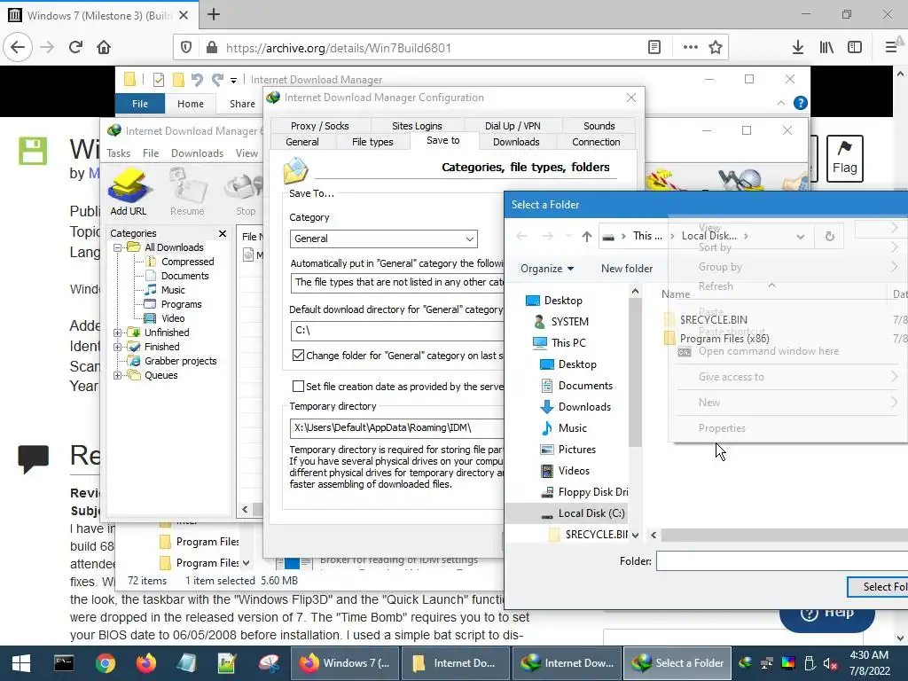The width and height of the screenshot is (908, 681).
Task: Select Grabber projects in Categories tree
Action: pyautogui.click(x=180, y=362)
